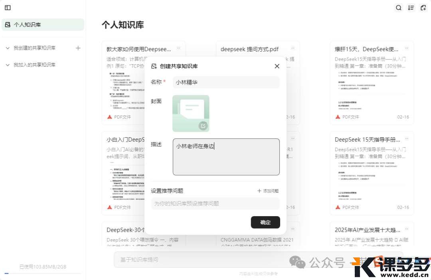The width and height of the screenshot is (431, 280).
Task: Select 个人知识库 in the sidebar
Action: pyautogui.click(x=43, y=24)
